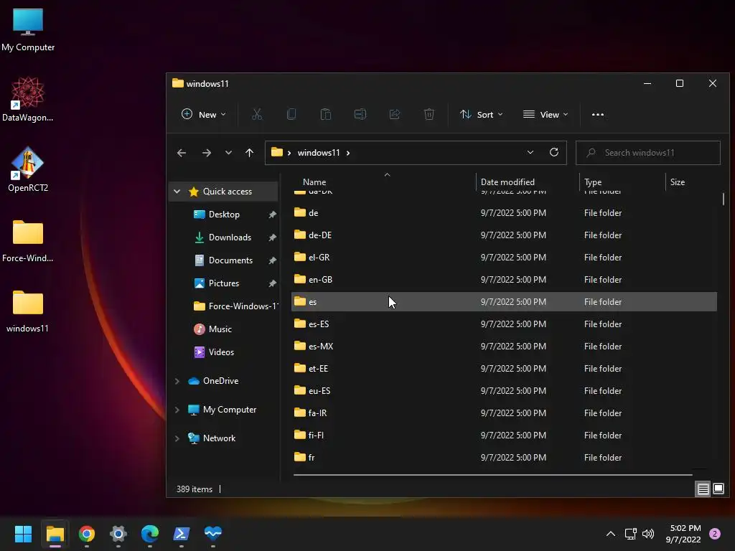
Task: Refresh the windows11 folder view
Action: click(x=554, y=152)
